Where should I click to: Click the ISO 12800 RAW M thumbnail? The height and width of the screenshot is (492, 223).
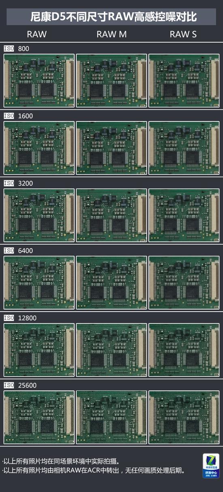pyautogui.click(x=111, y=350)
